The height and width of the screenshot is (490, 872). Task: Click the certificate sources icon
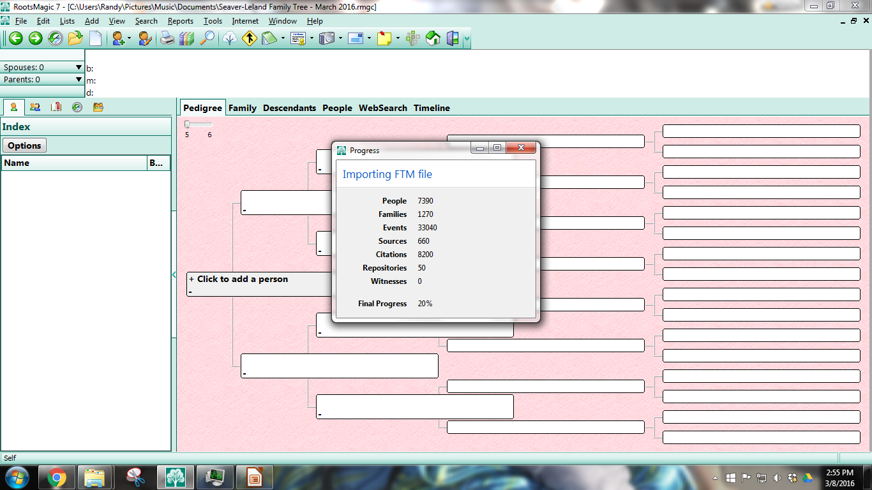(298, 38)
